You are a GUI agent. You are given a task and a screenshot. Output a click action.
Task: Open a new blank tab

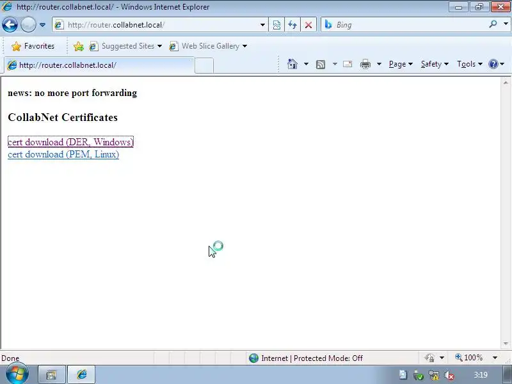(204, 65)
